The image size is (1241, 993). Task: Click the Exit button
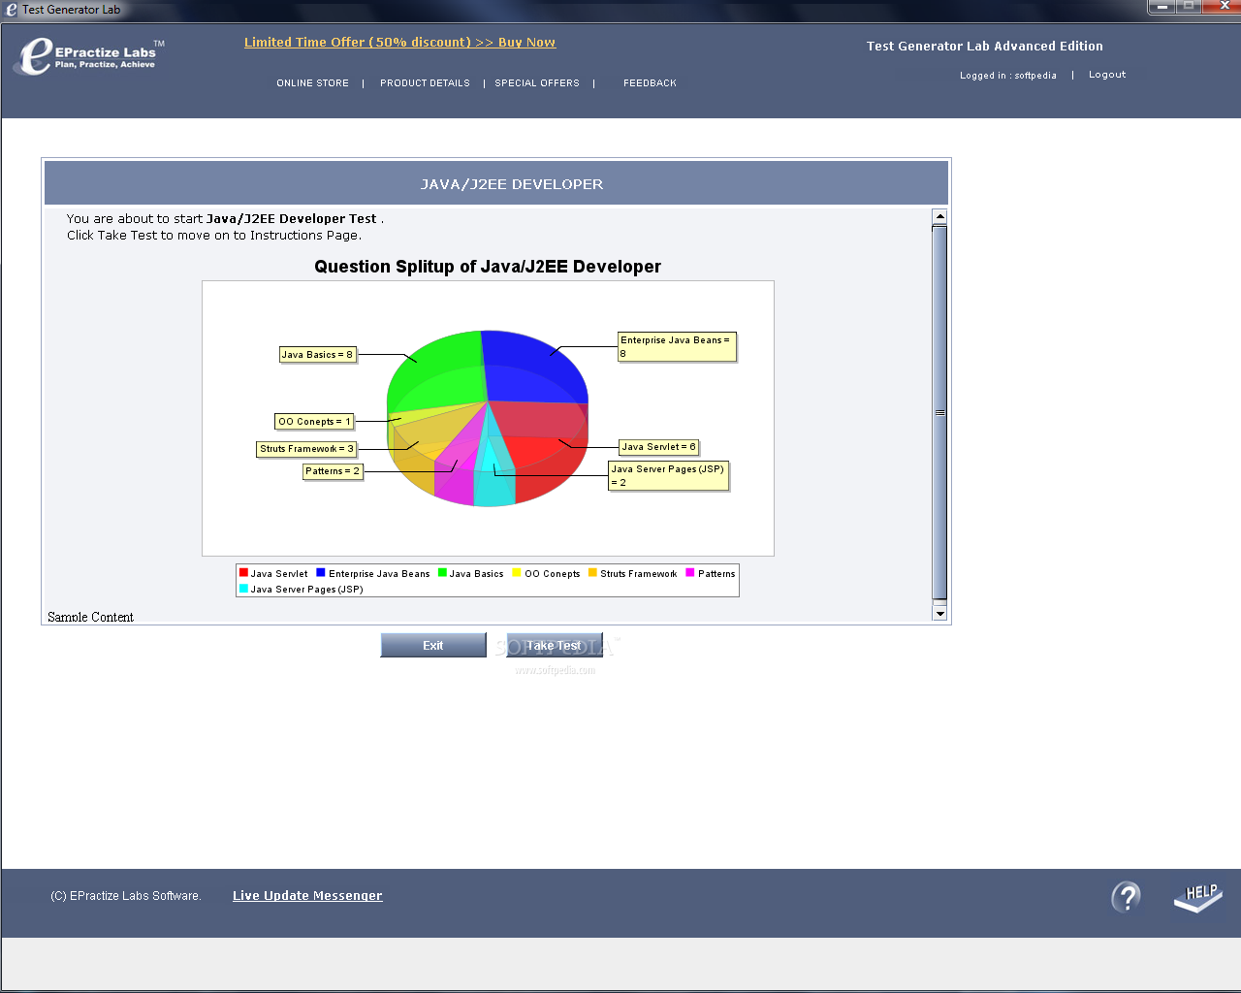click(433, 645)
